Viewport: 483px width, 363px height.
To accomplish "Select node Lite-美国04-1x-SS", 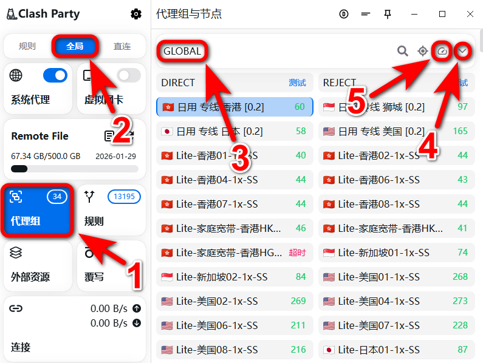I will pos(397,302).
